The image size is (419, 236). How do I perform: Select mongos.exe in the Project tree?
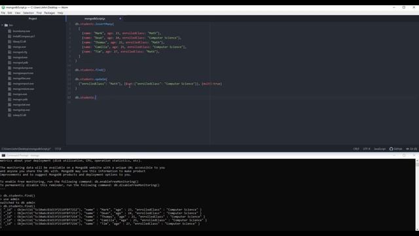(x=20, y=94)
